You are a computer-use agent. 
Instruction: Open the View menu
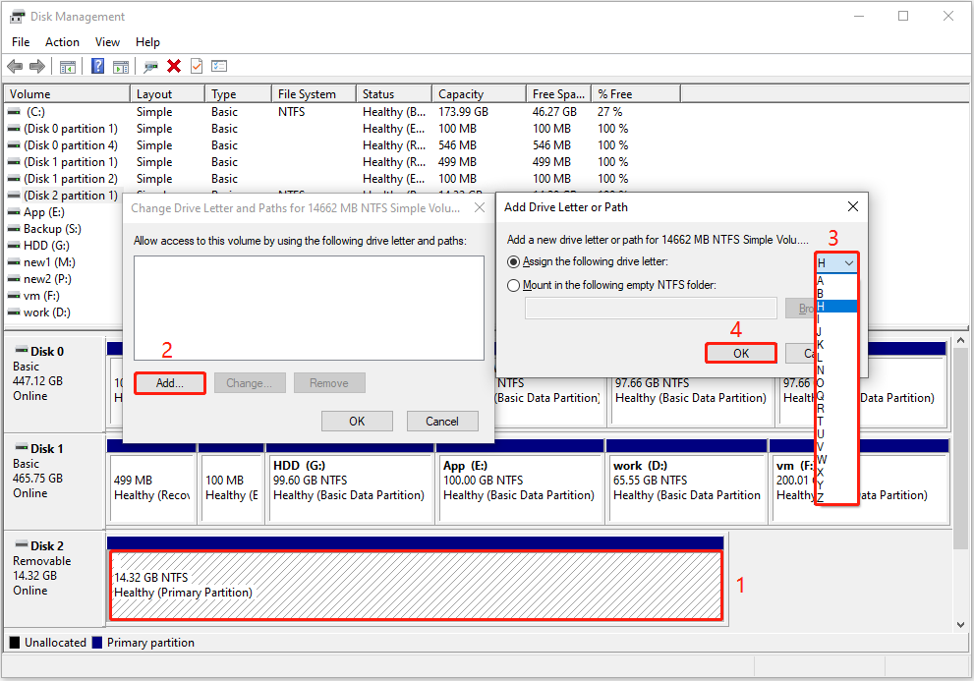[107, 41]
